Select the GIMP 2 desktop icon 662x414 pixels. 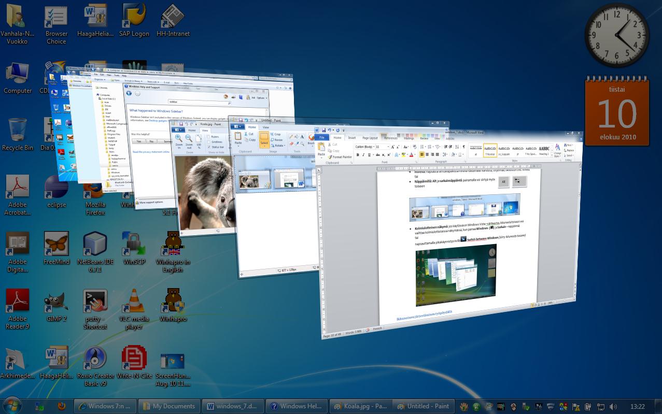tap(56, 306)
